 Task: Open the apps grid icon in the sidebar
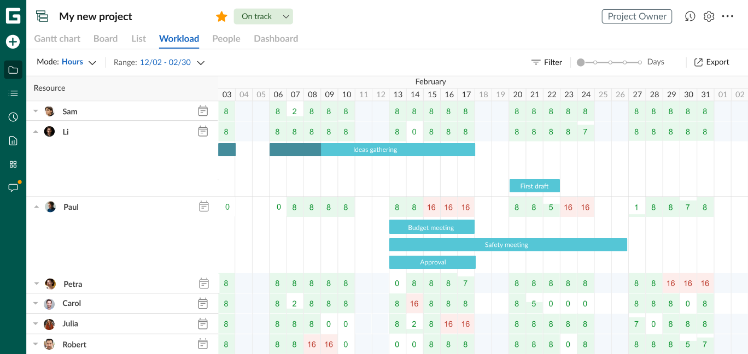coord(13,163)
